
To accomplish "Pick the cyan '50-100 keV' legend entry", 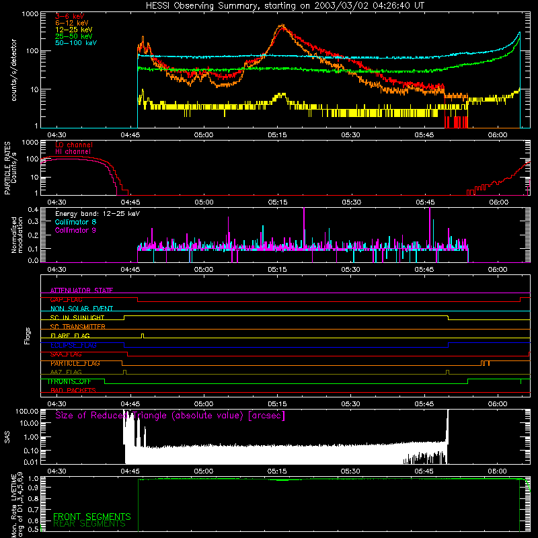I will [76, 43].
